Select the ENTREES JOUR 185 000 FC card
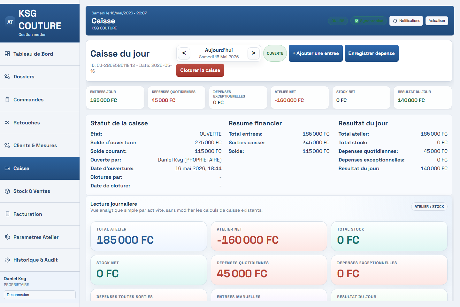 [x=115, y=98]
